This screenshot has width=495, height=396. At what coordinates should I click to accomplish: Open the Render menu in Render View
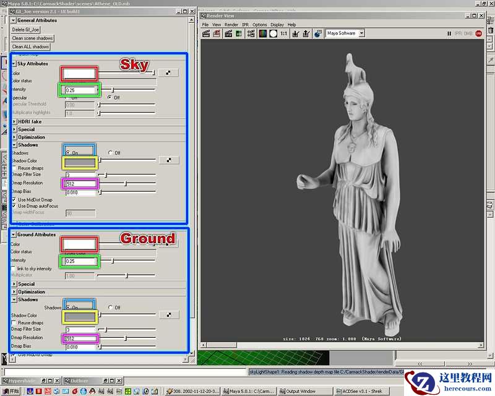(231, 25)
